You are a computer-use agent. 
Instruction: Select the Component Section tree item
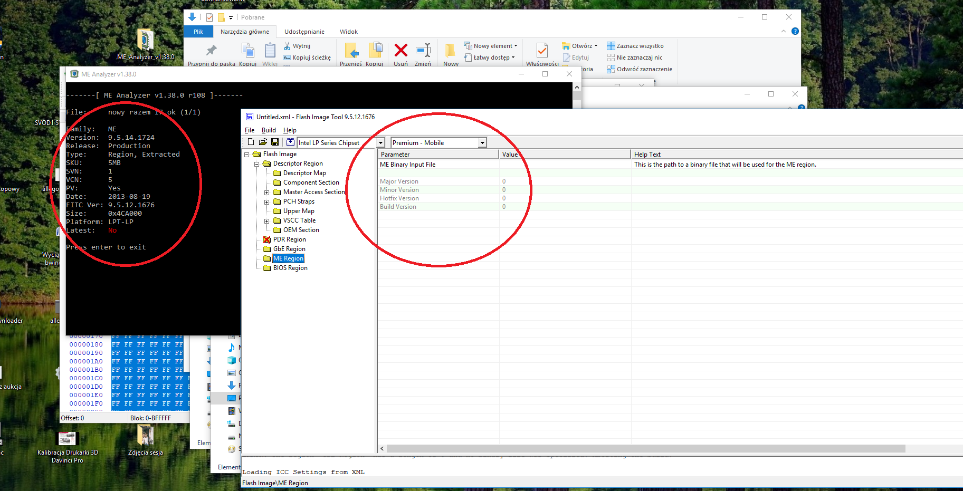pyautogui.click(x=311, y=182)
